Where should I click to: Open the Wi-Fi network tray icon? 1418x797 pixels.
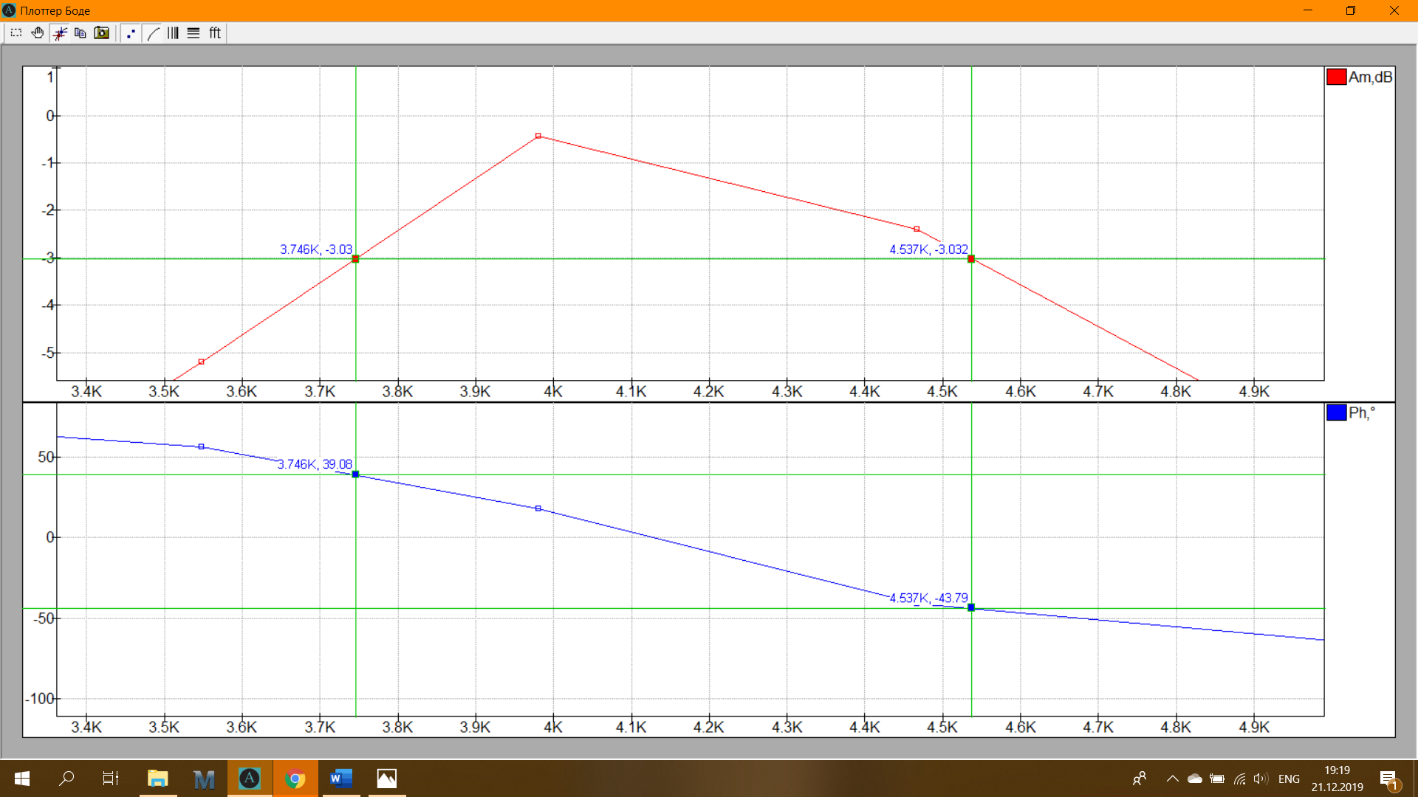[x=1240, y=779]
